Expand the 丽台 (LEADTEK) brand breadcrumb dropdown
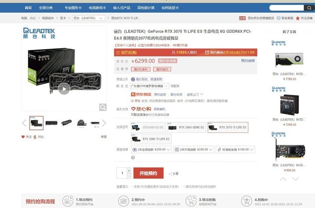 (x=89, y=18)
